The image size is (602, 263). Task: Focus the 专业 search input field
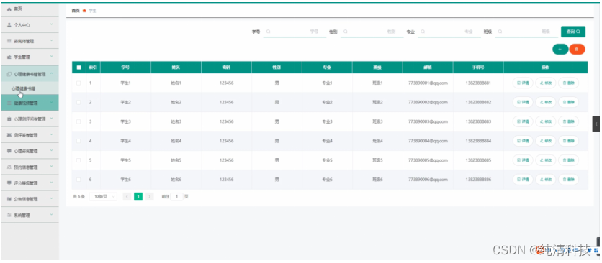449,32
